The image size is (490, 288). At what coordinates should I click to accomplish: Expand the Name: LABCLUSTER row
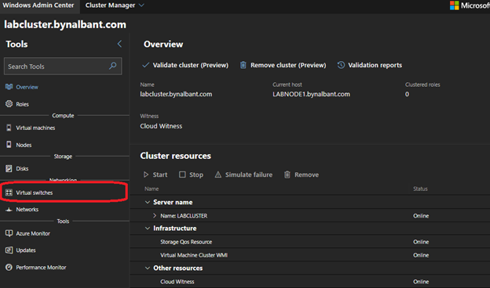[x=155, y=215]
